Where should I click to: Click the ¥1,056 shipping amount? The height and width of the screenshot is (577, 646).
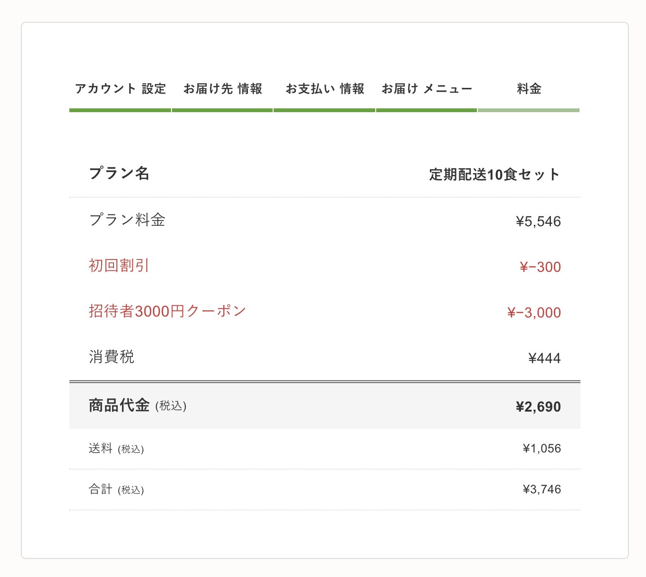[541, 449]
